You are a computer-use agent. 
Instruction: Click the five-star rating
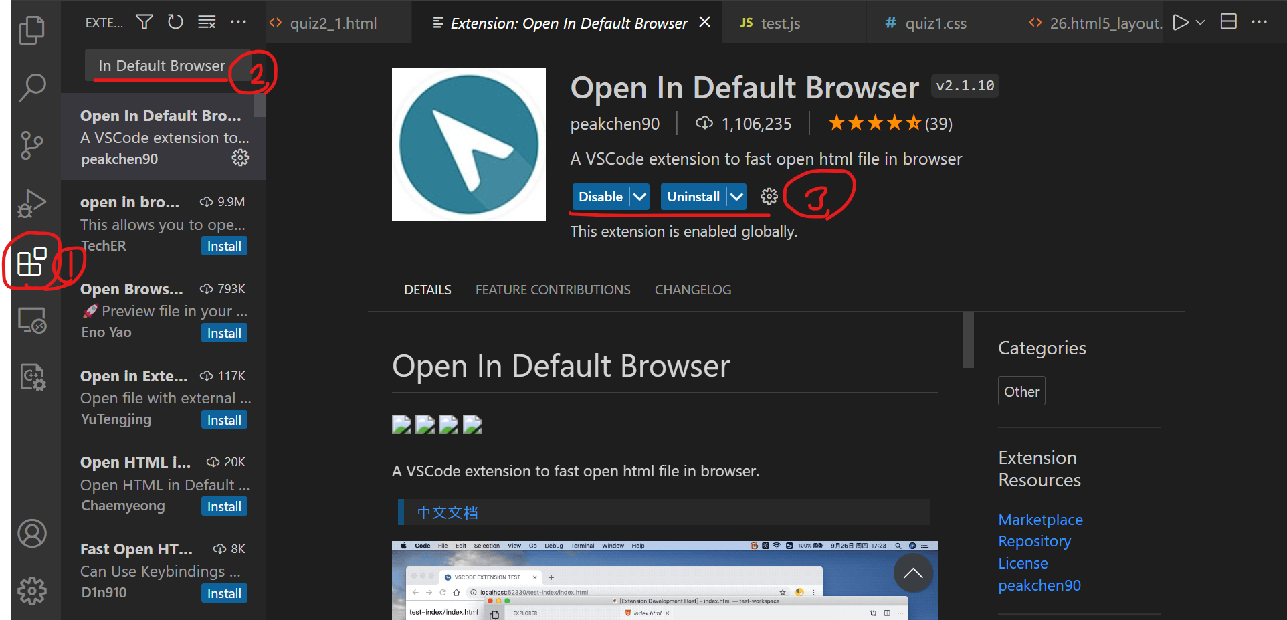coord(875,124)
